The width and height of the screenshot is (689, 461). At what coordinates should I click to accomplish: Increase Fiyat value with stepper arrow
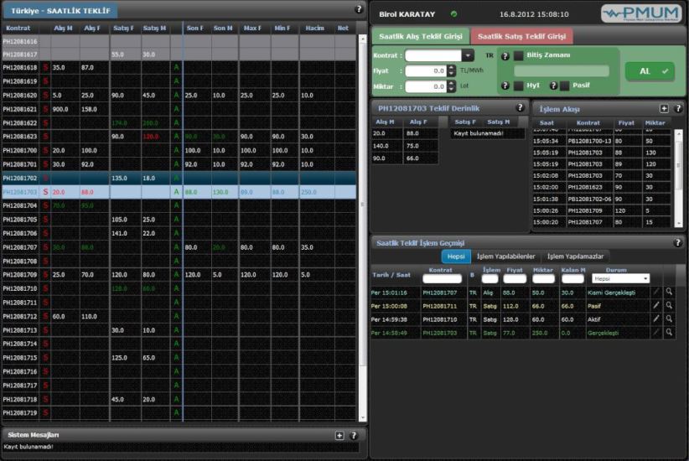tap(452, 68)
